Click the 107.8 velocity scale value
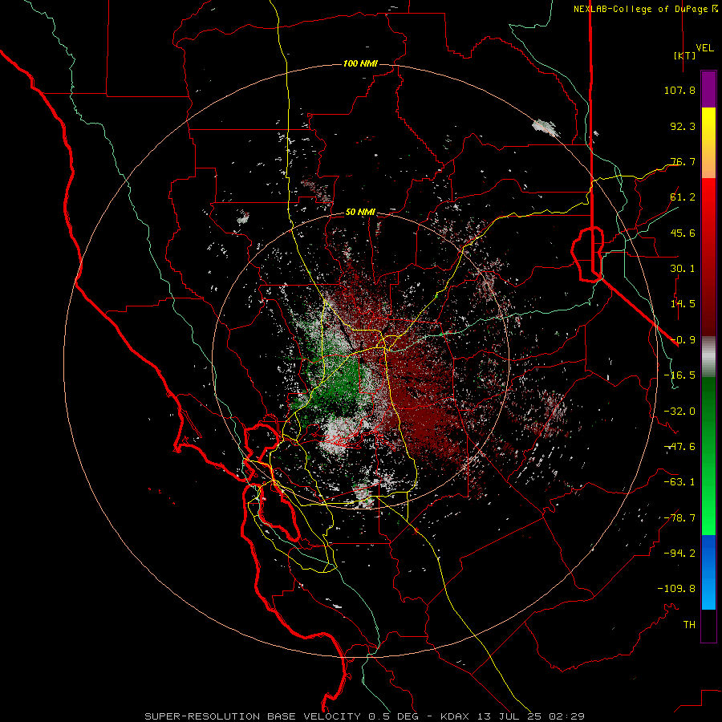 [x=679, y=90]
